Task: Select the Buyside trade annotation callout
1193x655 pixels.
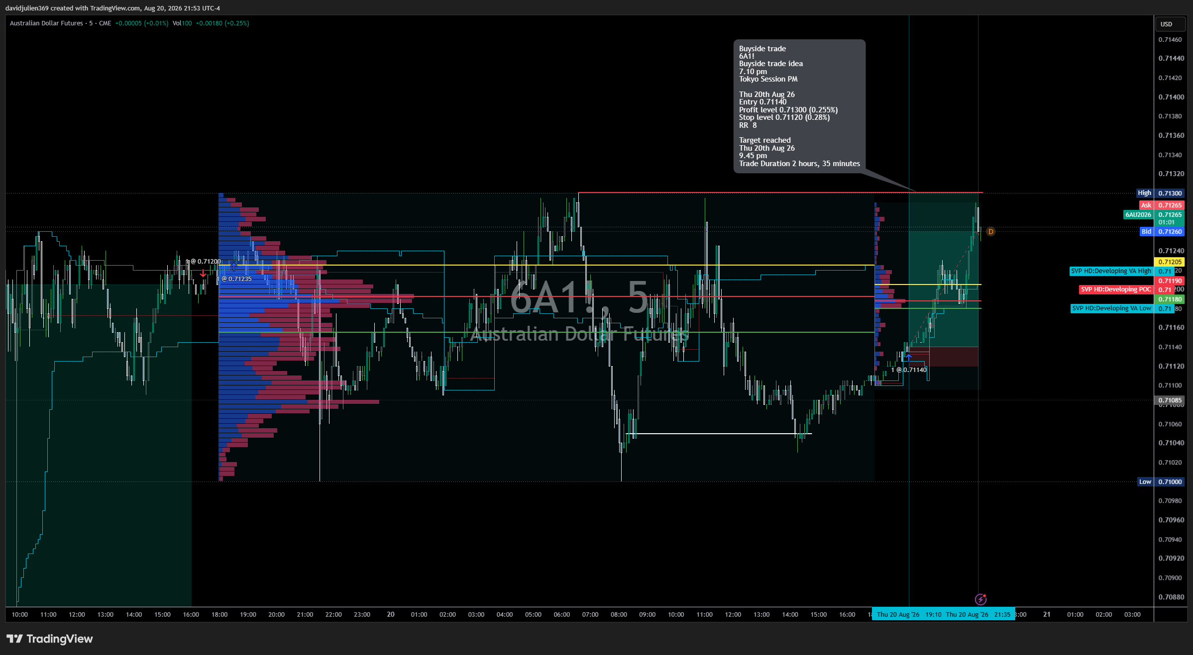Action: pyautogui.click(x=799, y=106)
